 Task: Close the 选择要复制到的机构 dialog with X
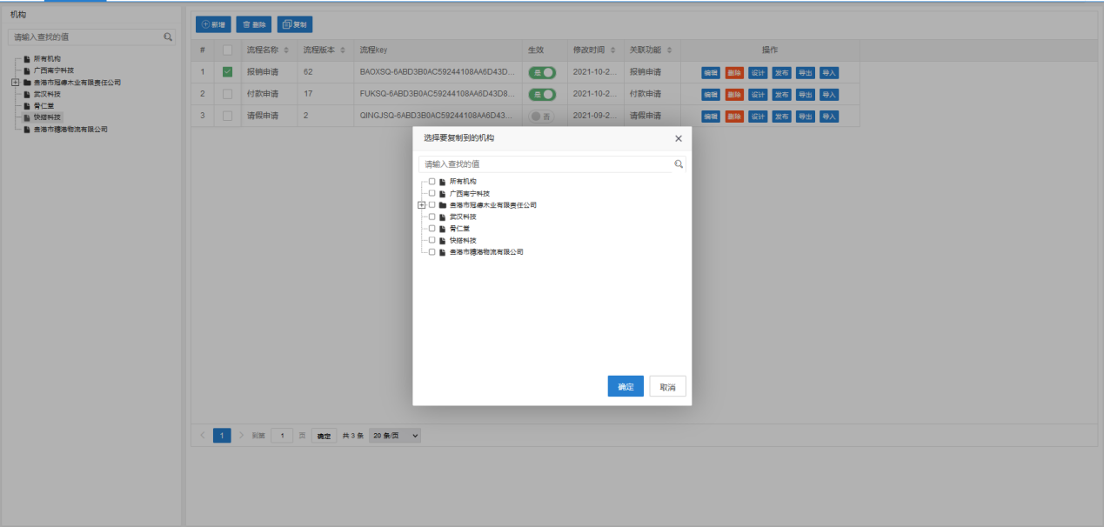tap(679, 138)
